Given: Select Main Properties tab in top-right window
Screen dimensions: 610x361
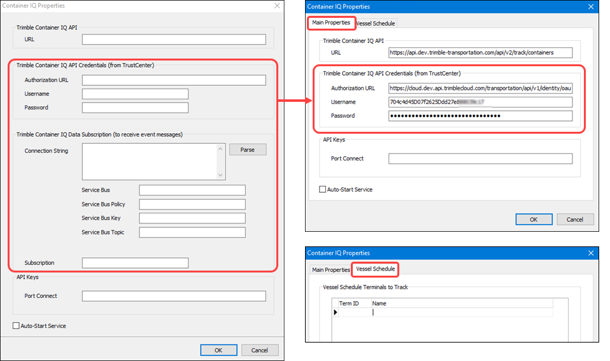Looking at the screenshot, I should [331, 22].
